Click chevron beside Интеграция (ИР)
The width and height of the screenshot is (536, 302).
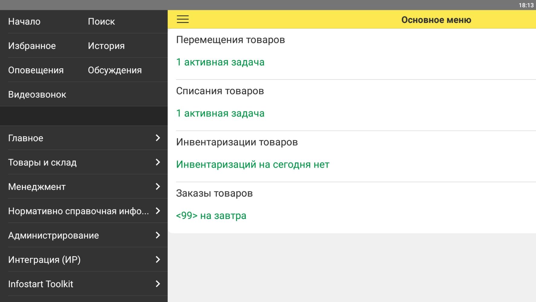(x=158, y=259)
